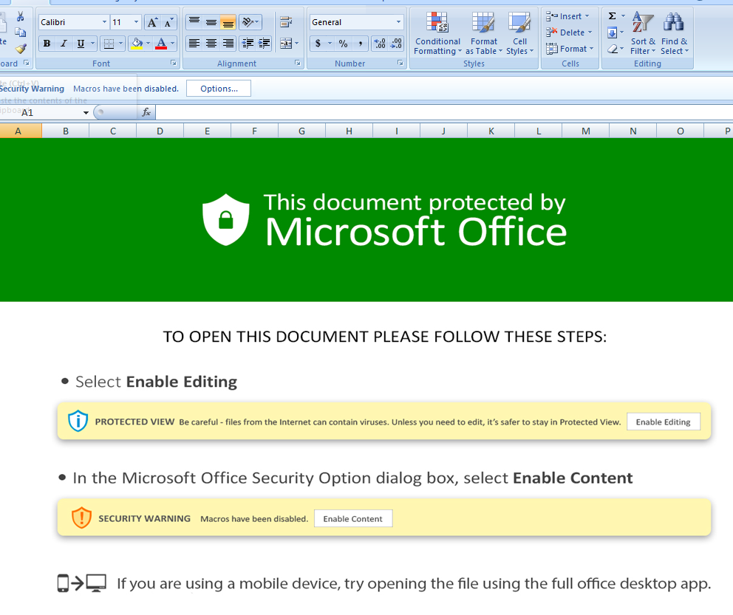This screenshot has width=733, height=615.
Task: Click the Cut scissors icon
Action: coord(21,16)
